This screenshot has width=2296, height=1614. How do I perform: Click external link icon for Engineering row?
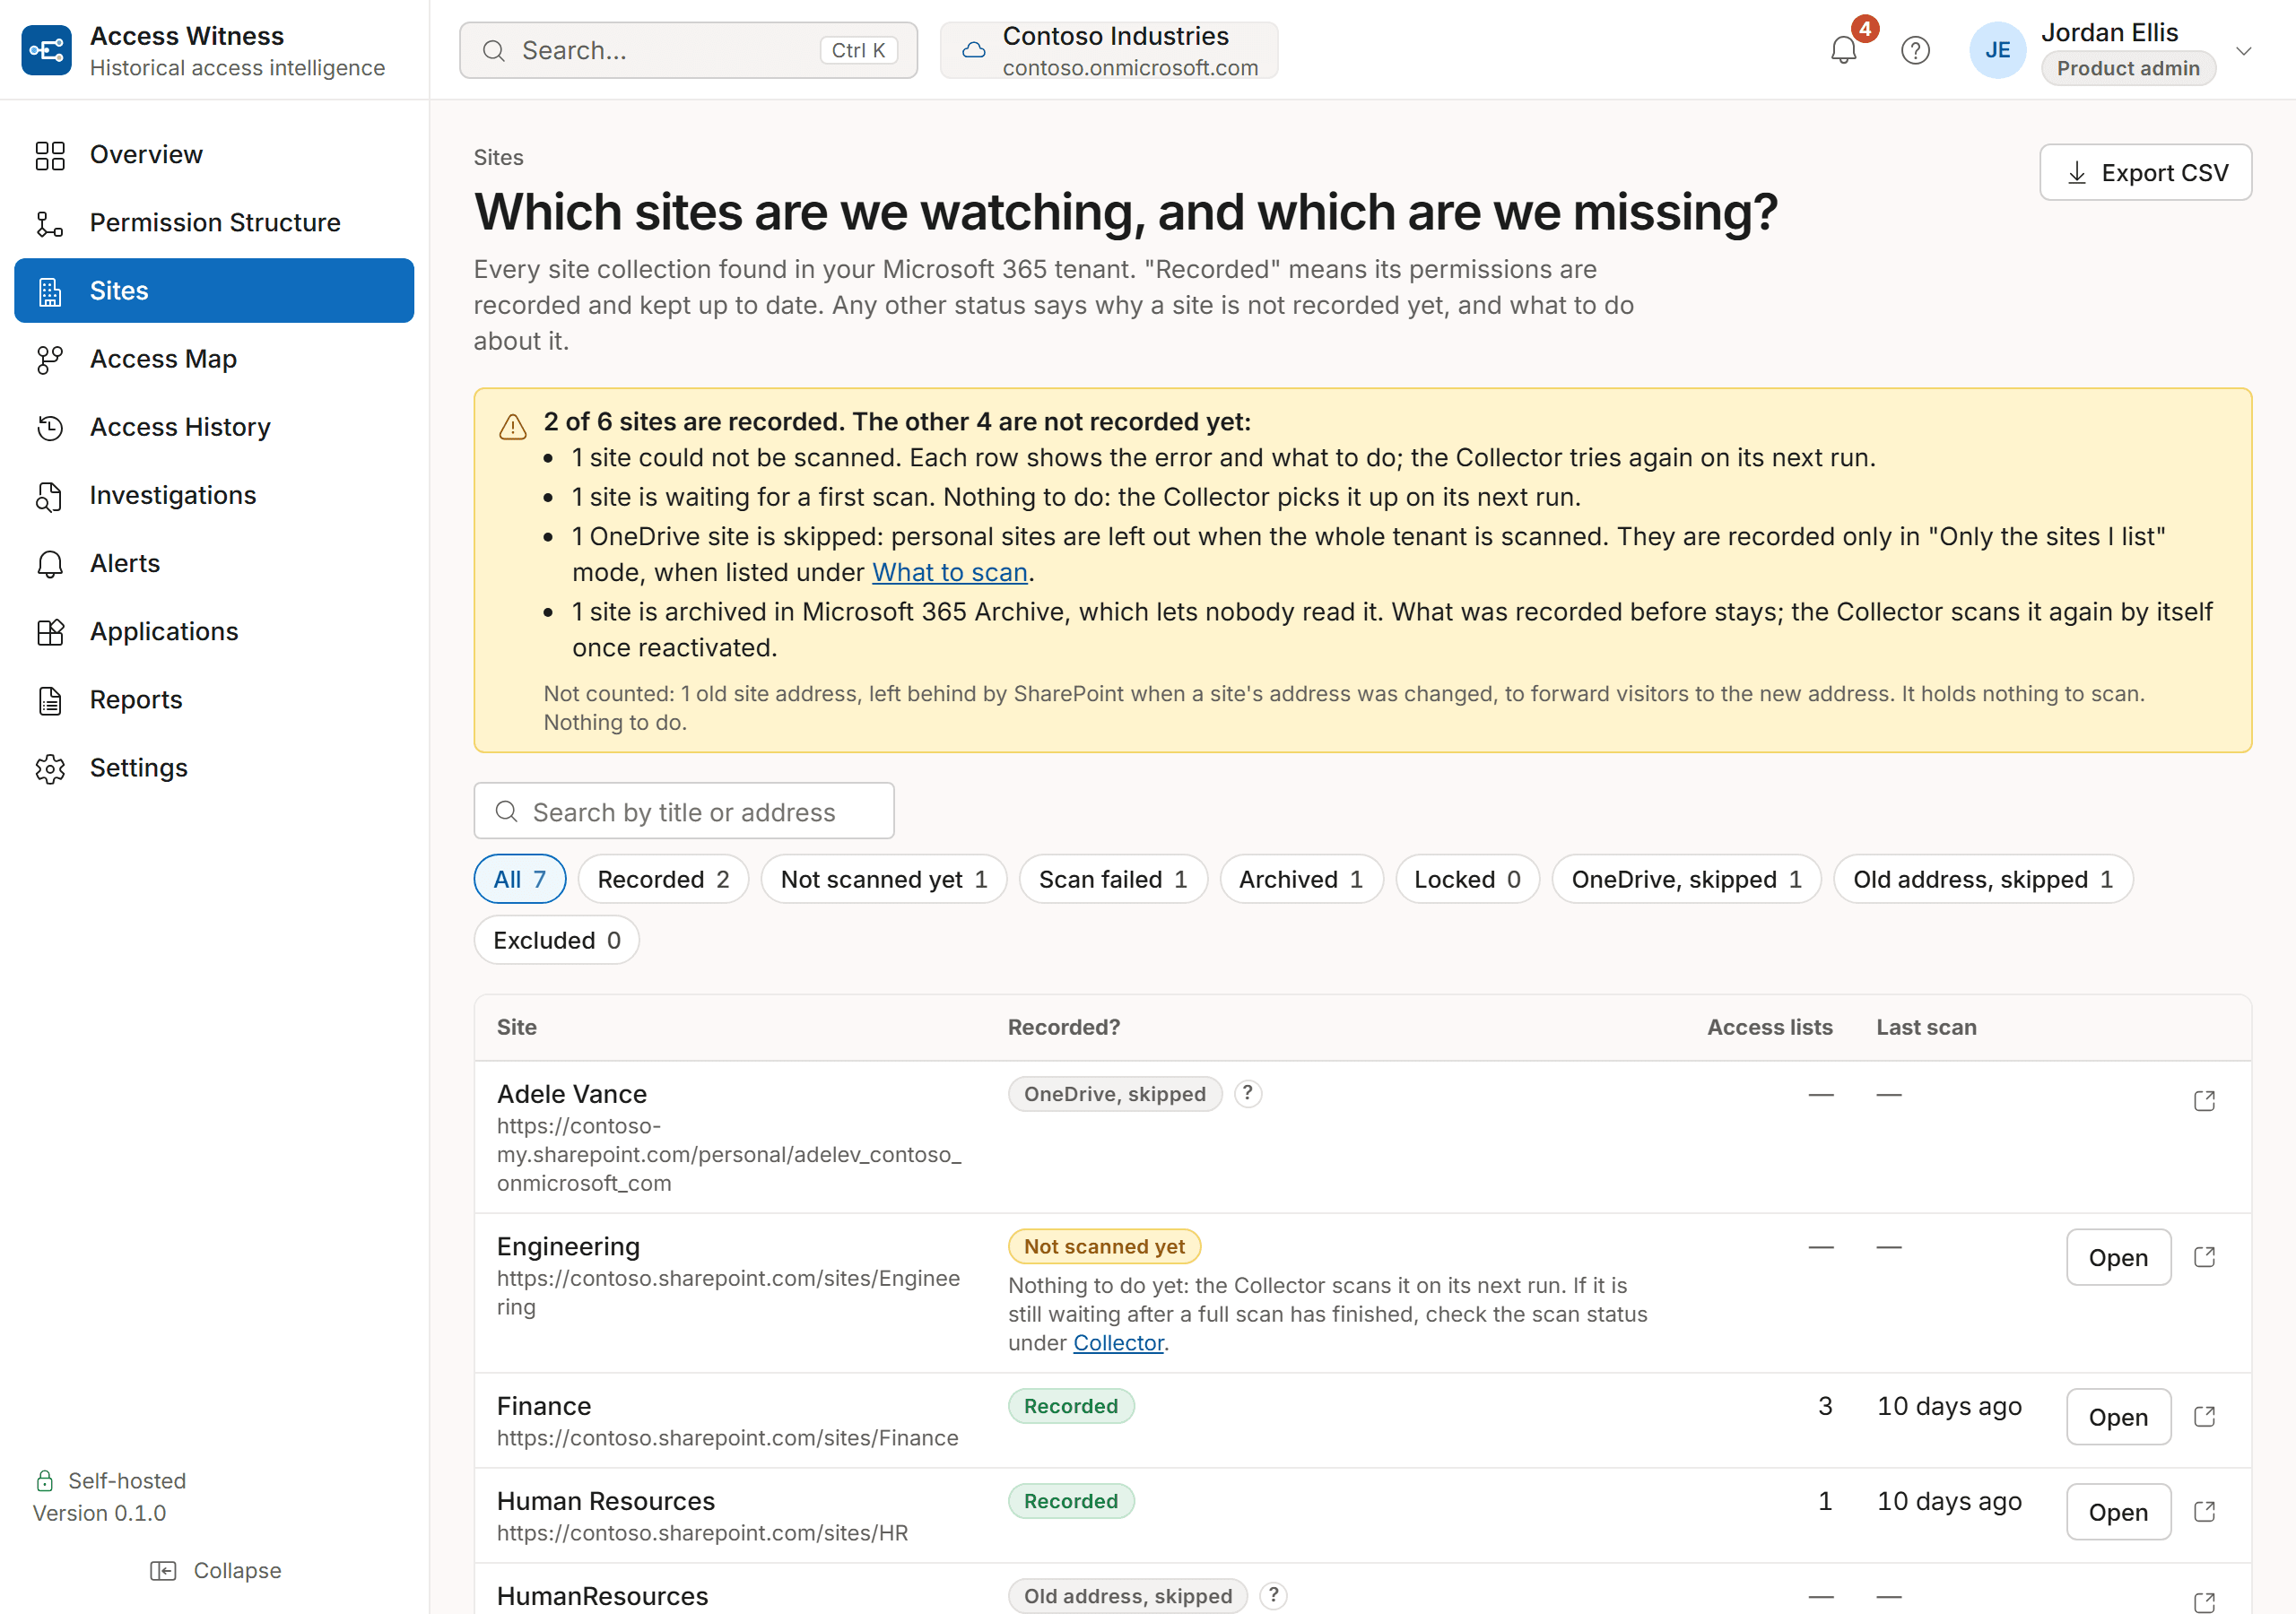(2204, 1257)
